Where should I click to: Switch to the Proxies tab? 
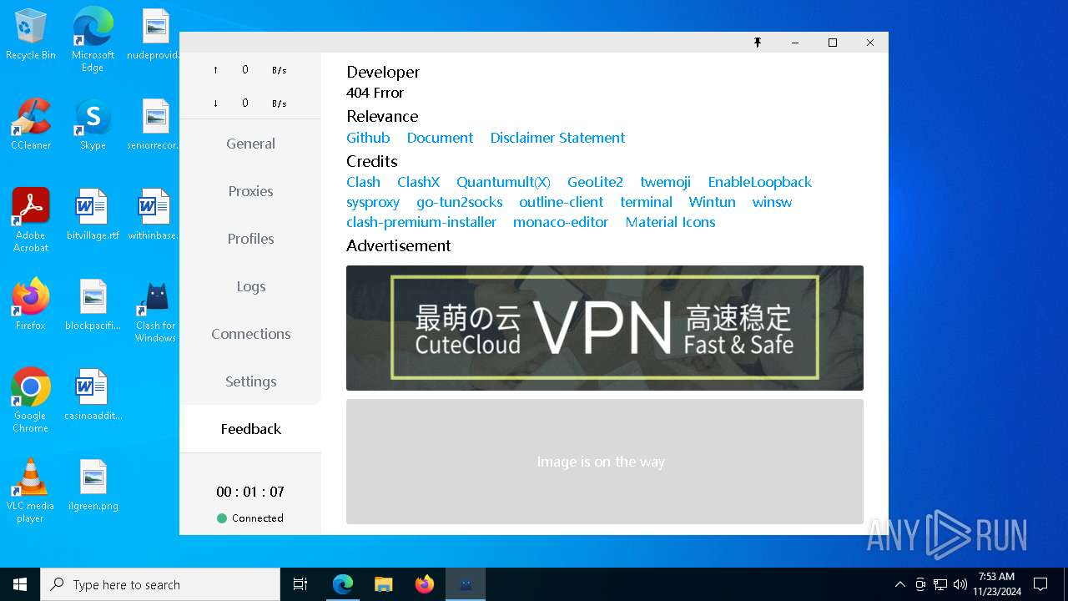(x=250, y=191)
